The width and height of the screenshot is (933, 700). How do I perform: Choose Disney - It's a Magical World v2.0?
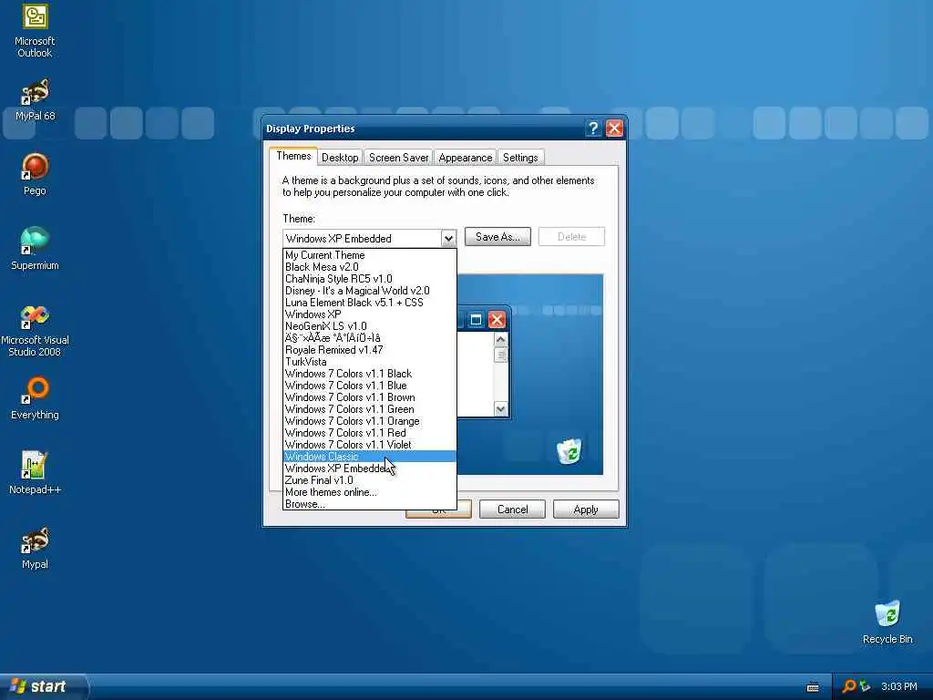coord(370,291)
